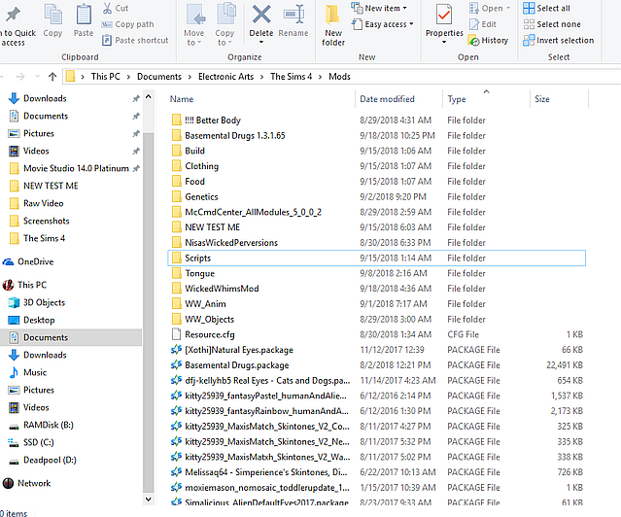Screen dimensions: 621x517
Task: Click the Paste shortcut button
Action: 135,40
